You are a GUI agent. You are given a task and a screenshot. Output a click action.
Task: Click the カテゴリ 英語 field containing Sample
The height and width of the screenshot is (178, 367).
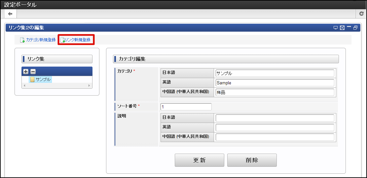tap(275, 83)
